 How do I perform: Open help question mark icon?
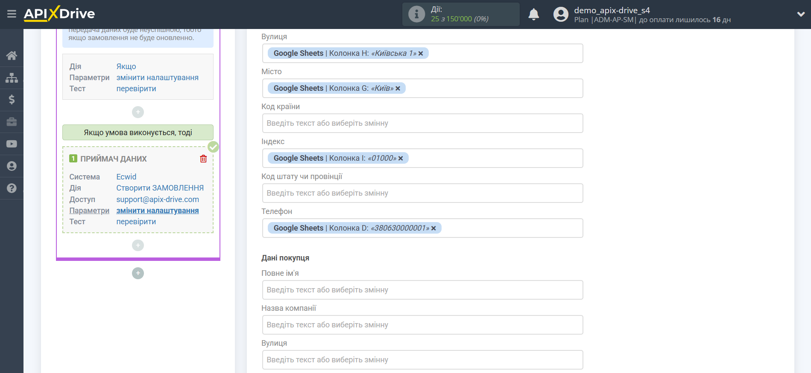pyautogui.click(x=12, y=188)
